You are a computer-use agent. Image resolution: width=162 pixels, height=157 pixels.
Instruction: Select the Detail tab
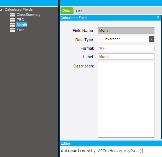click(67, 10)
